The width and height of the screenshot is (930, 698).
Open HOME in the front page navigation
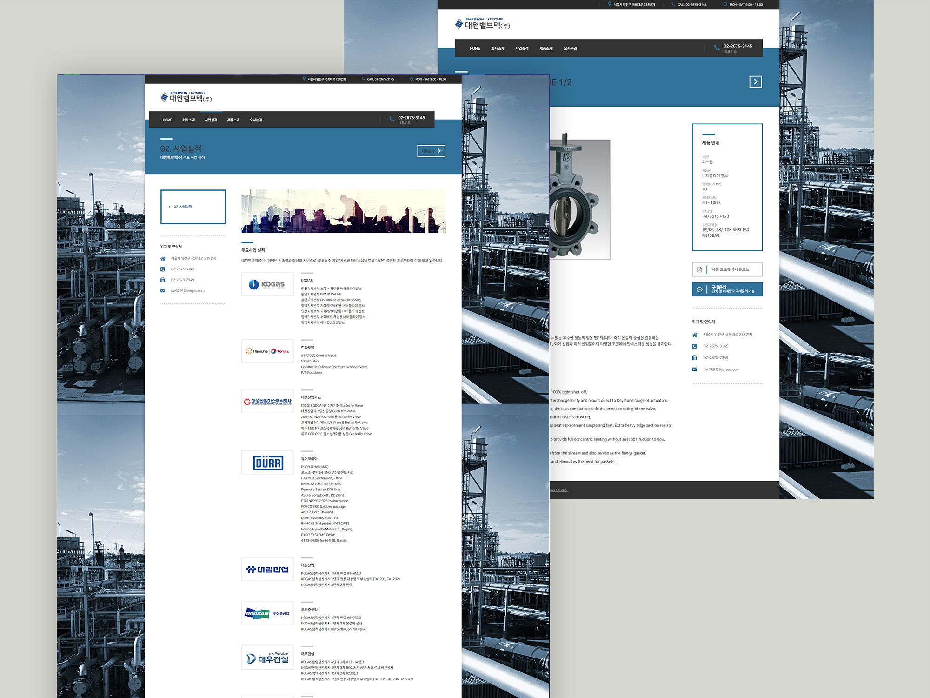167,120
